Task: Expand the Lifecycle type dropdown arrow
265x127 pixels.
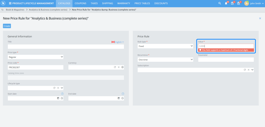Action: (x=62, y=88)
